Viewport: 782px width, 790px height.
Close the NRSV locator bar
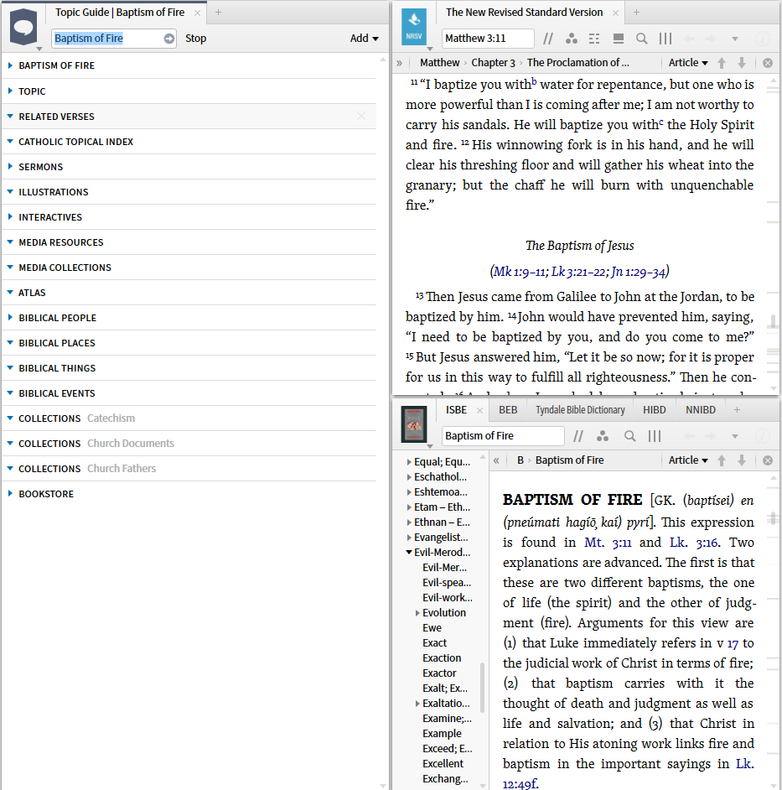[768, 63]
